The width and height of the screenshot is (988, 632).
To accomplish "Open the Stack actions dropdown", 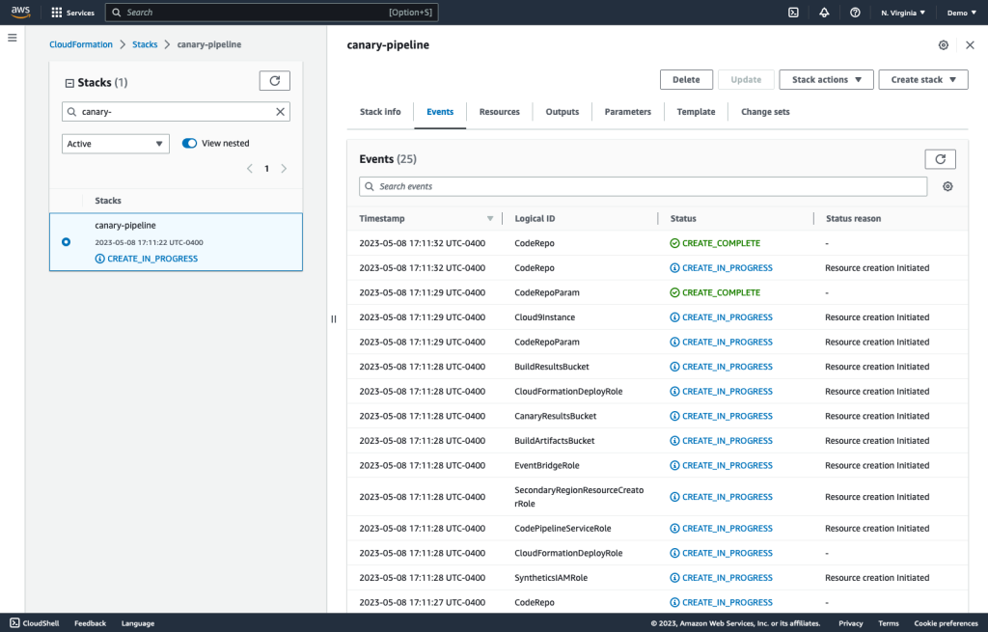I will (826, 79).
